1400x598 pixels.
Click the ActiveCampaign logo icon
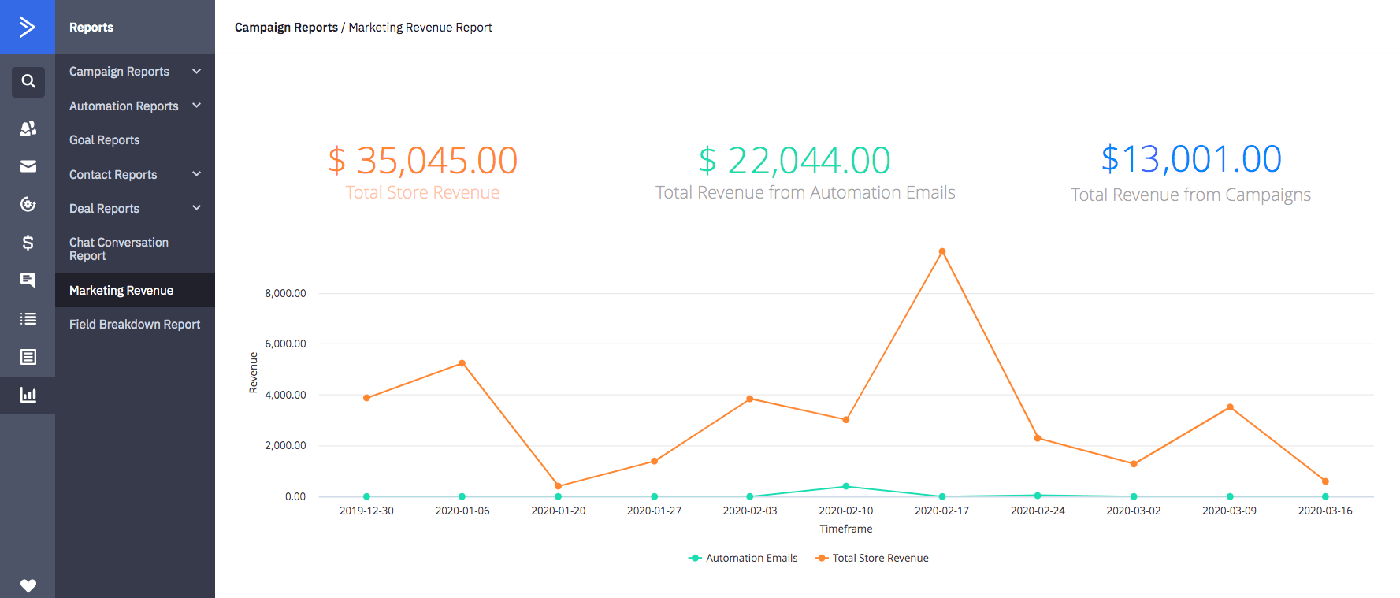[x=28, y=28]
